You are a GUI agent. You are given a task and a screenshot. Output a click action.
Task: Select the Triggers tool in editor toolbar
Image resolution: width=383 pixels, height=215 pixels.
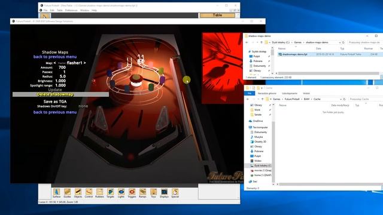pyautogui.click(x=132, y=193)
